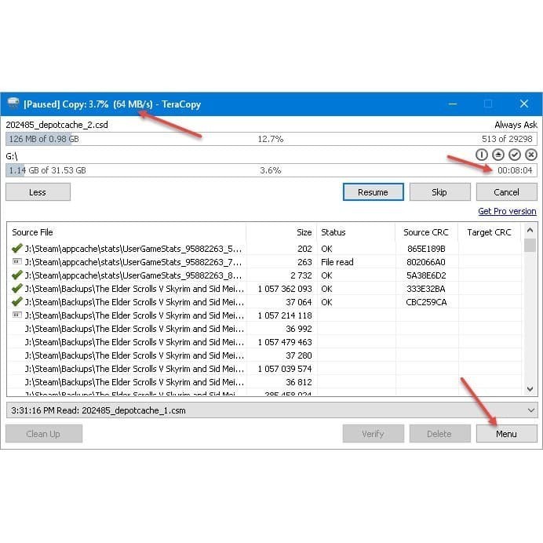Click the CRC value 5A38E6D2
The height and width of the screenshot is (543, 543).
click(x=426, y=275)
